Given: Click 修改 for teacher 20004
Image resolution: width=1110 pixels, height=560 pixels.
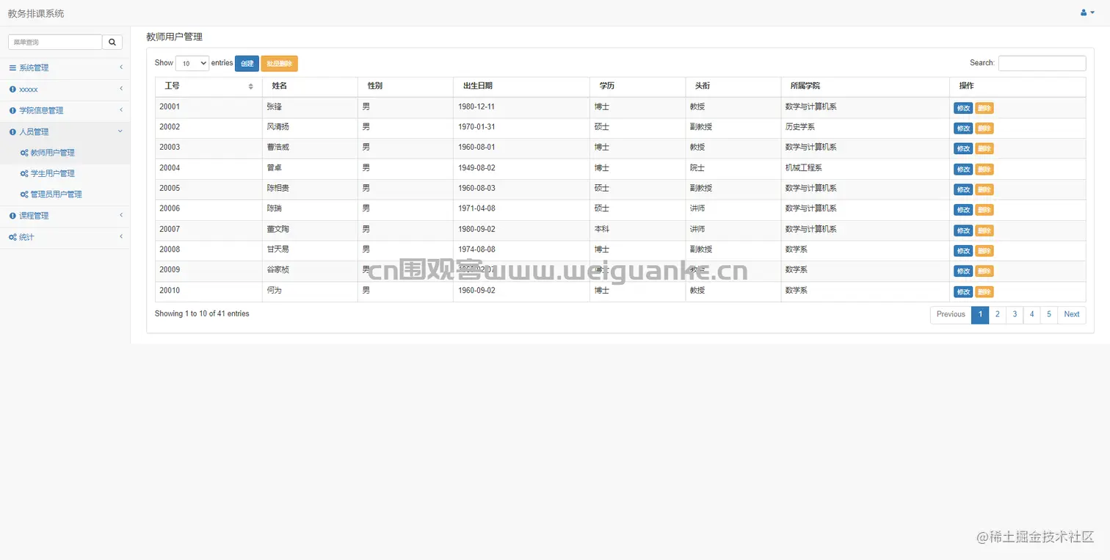Looking at the screenshot, I should [x=963, y=169].
